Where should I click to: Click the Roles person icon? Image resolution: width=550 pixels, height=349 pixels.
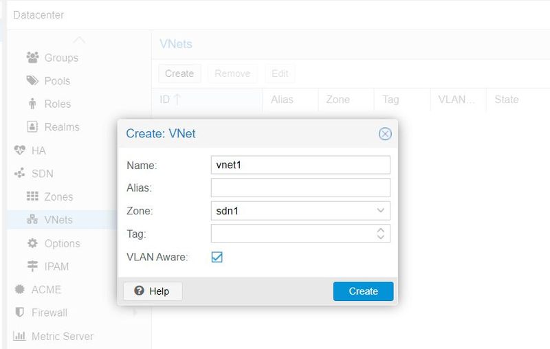pyautogui.click(x=32, y=104)
